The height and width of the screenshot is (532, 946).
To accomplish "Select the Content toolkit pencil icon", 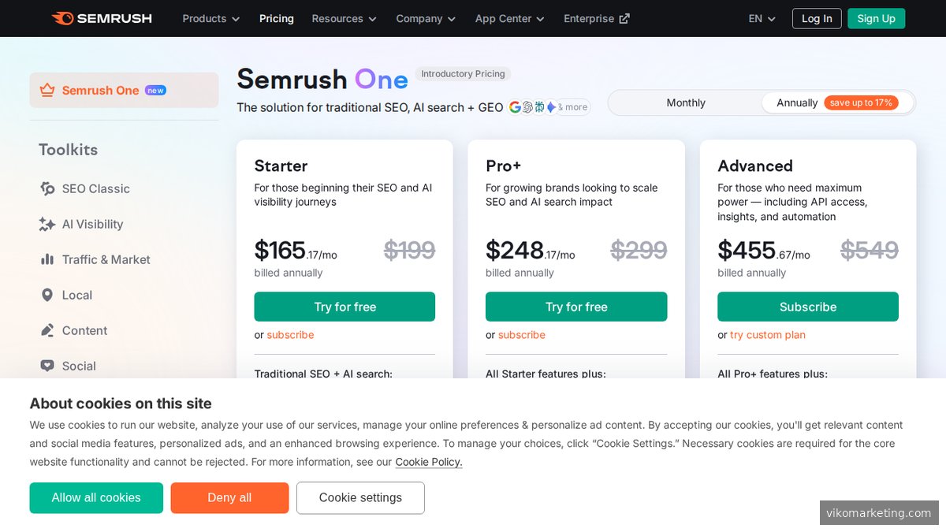I will click(x=47, y=330).
